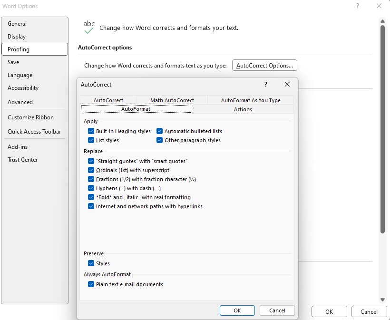Screen dimensions: 390x320
Task: Select the AutoFormat tab
Action: pyautogui.click(x=136, y=109)
